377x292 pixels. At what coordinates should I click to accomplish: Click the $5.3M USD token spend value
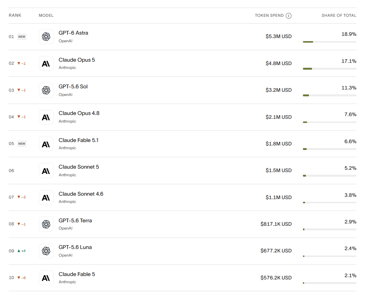tap(279, 37)
